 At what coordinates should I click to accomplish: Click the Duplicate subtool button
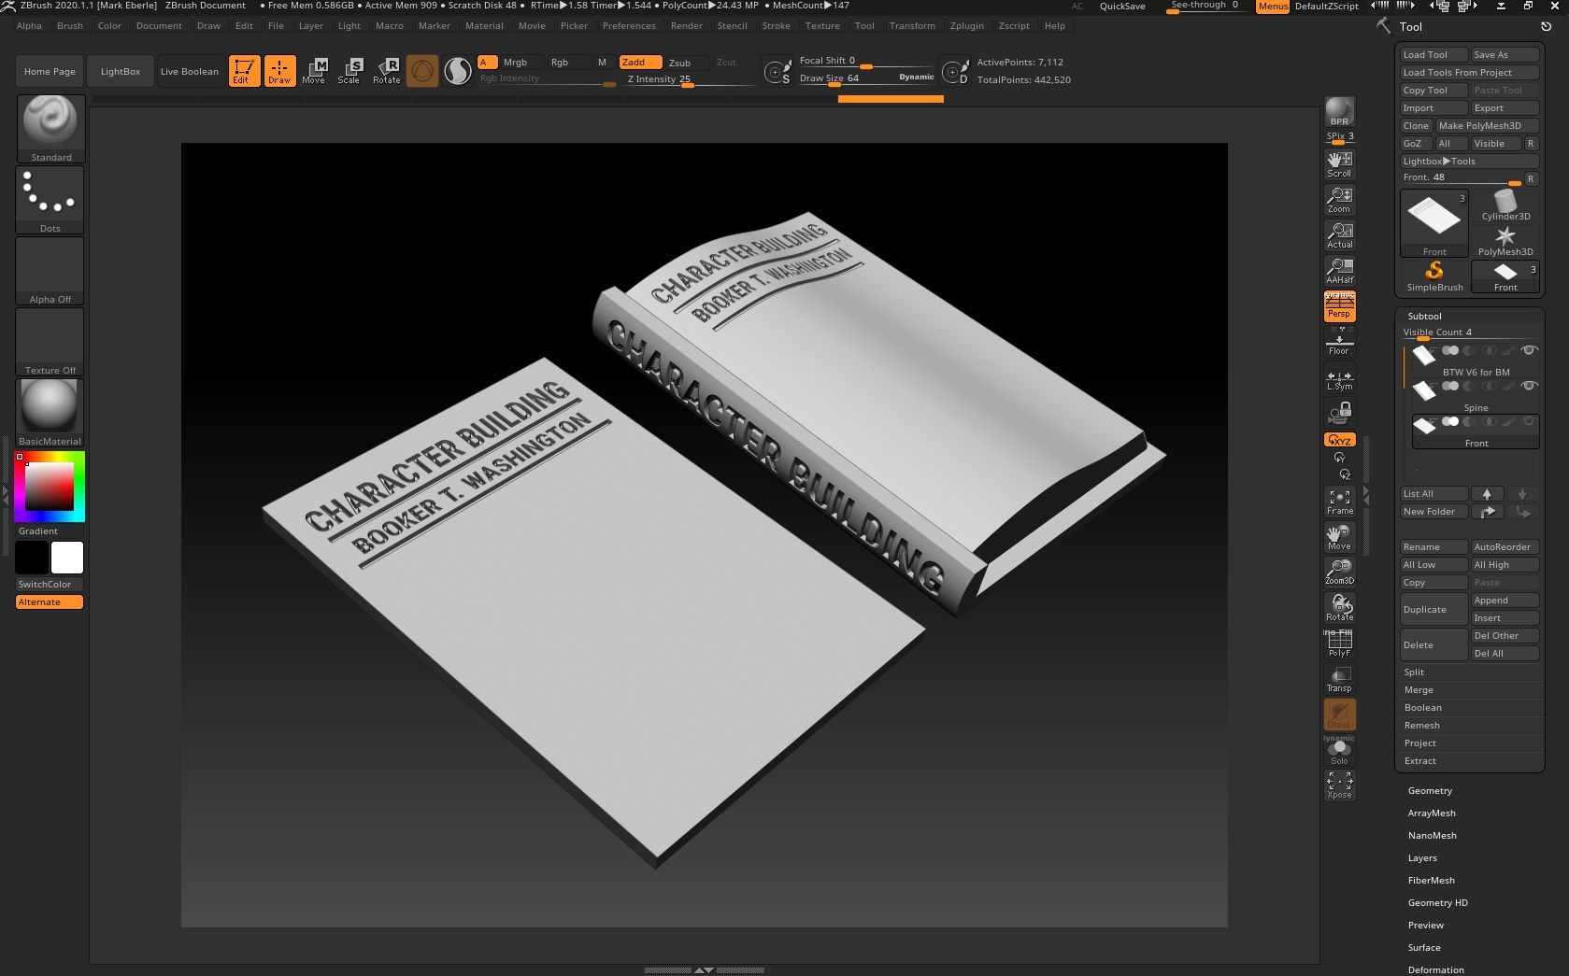(x=1433, y=610)
